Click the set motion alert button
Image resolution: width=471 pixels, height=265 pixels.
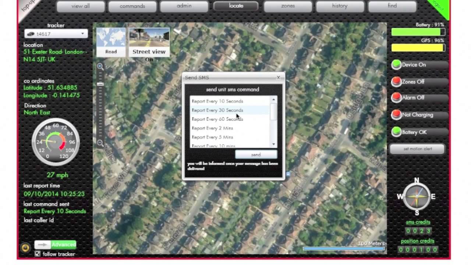pyautogui.click(x=417, y=149)
